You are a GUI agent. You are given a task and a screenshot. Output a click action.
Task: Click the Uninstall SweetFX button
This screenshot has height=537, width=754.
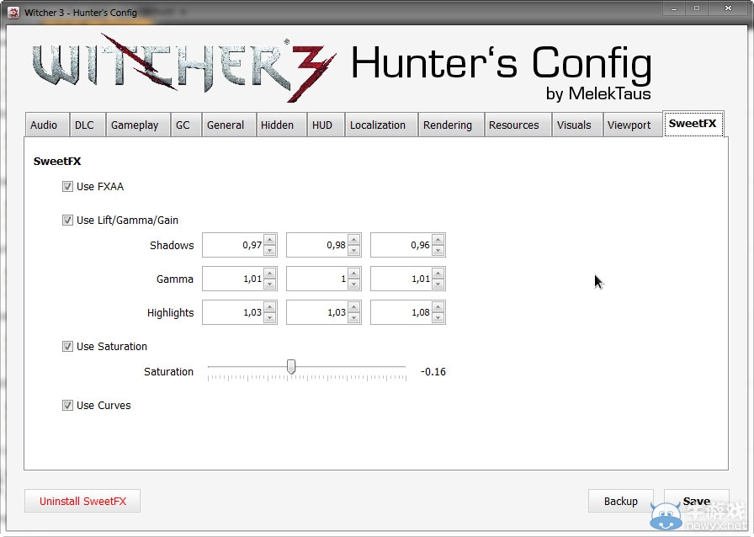click(x=82, y=501)
